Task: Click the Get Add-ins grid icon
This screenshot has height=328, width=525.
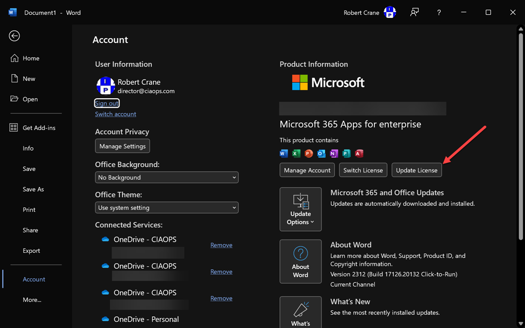Action: point(14,128)
